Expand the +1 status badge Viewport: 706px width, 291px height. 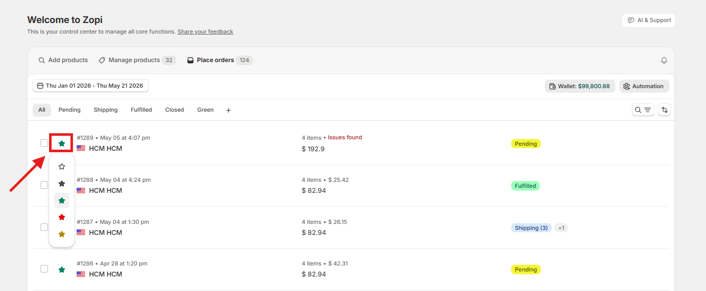click(x=561, y=228)
